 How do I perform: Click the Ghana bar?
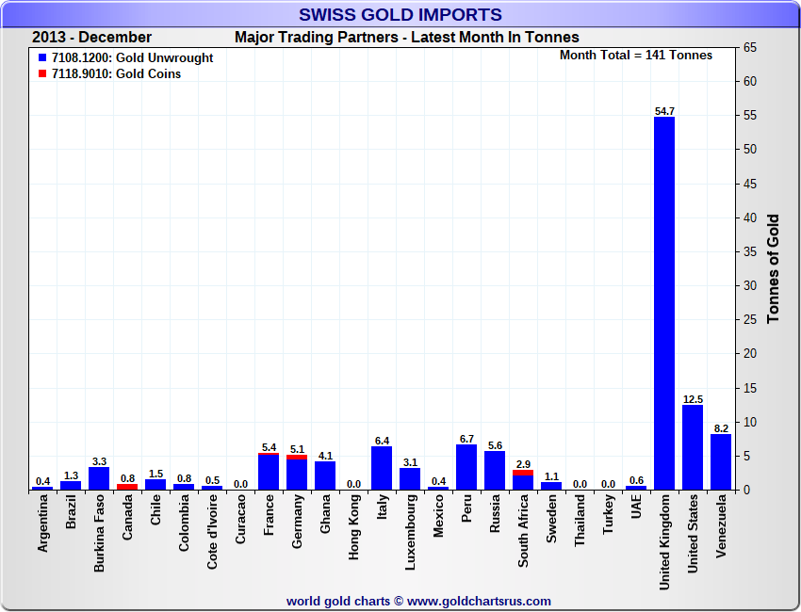[325, 475]
